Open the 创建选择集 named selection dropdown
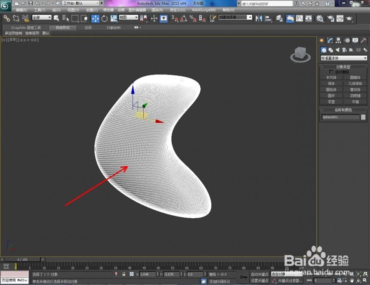The height and width of the screenshot is (285, 370). click(x=235, y=17)
